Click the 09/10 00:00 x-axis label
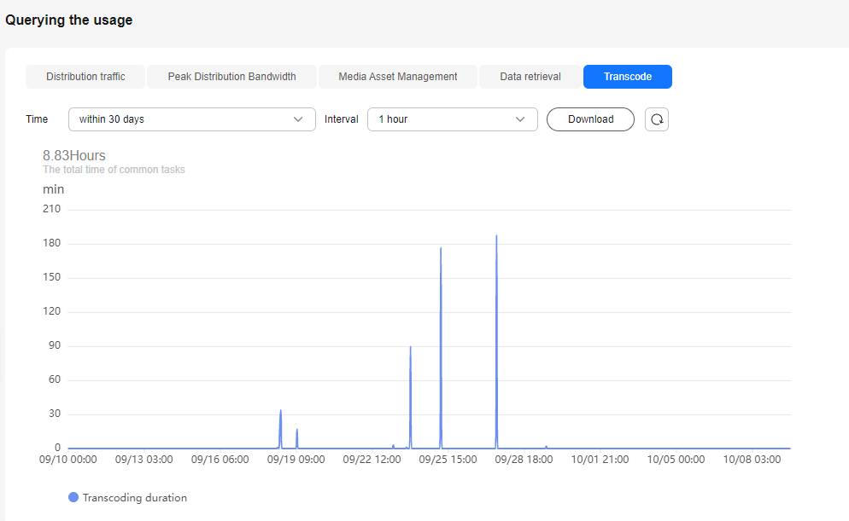849x521 pixels. (x=68, y=460)
